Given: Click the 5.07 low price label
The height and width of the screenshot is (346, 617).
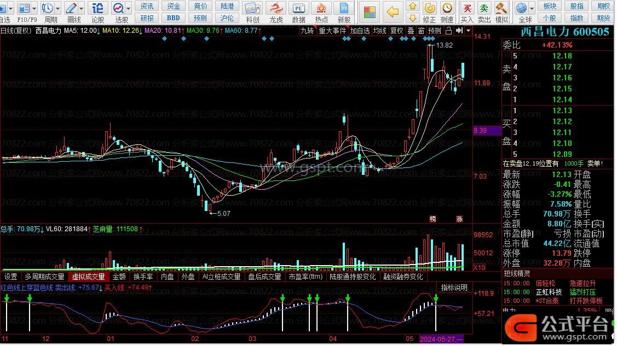Looking at the screenshot, I should click(223, 214).
